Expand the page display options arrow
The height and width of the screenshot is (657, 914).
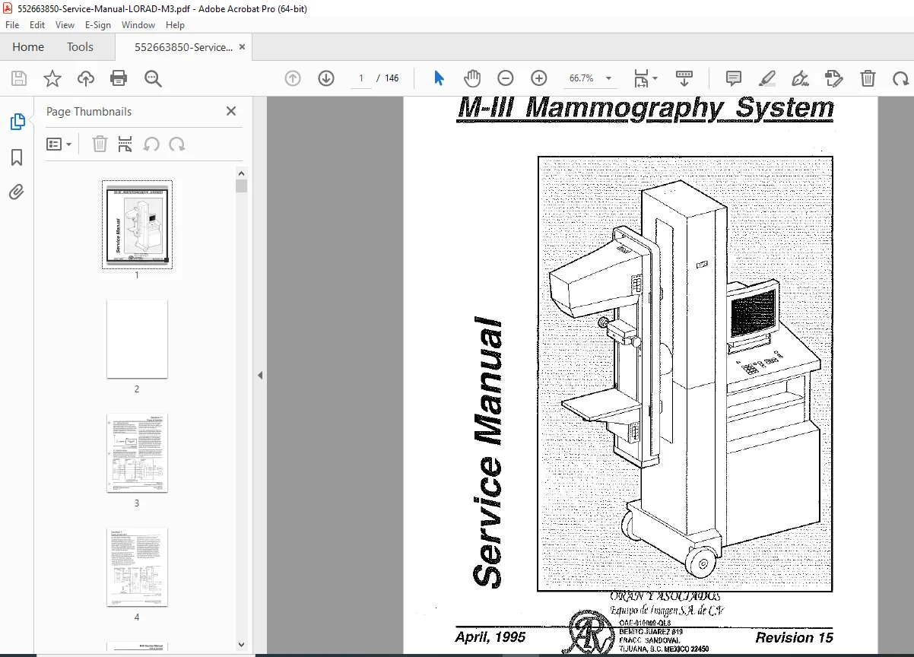click(x=655, y=78)
